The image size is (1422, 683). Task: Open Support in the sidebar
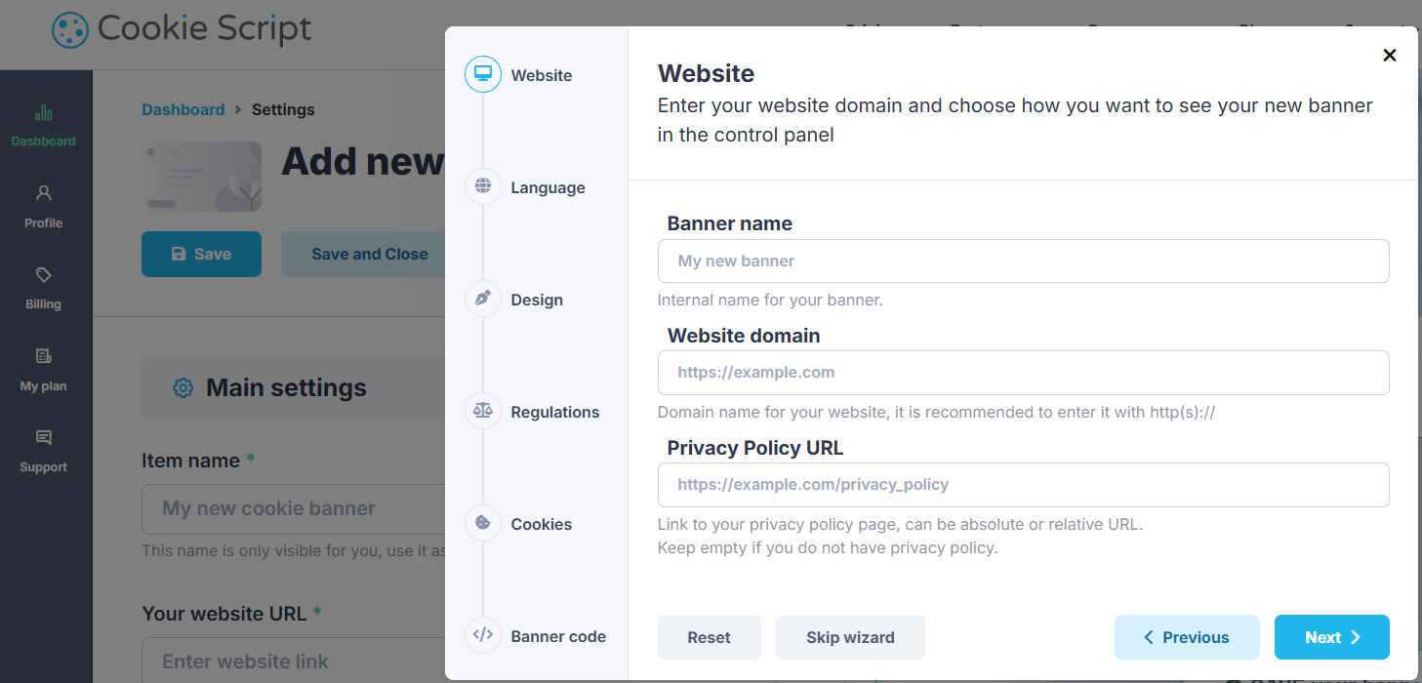[44, 451]
